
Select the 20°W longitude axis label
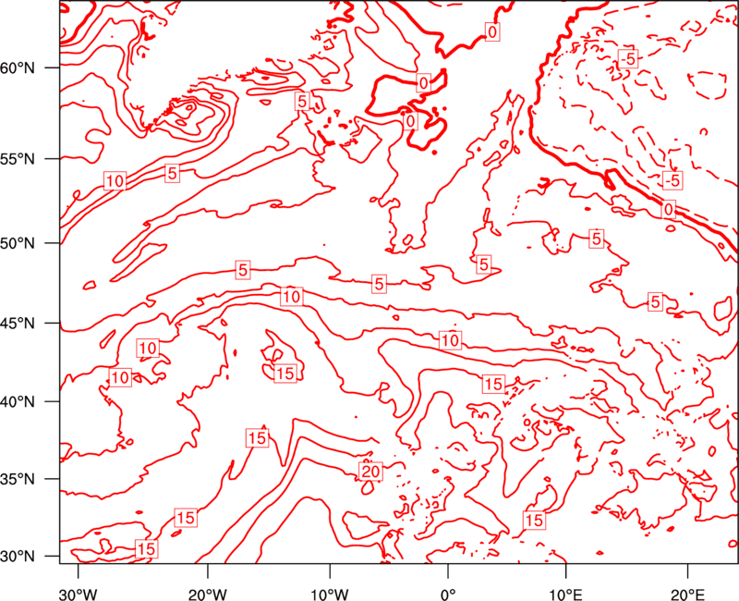coord(208,594)
